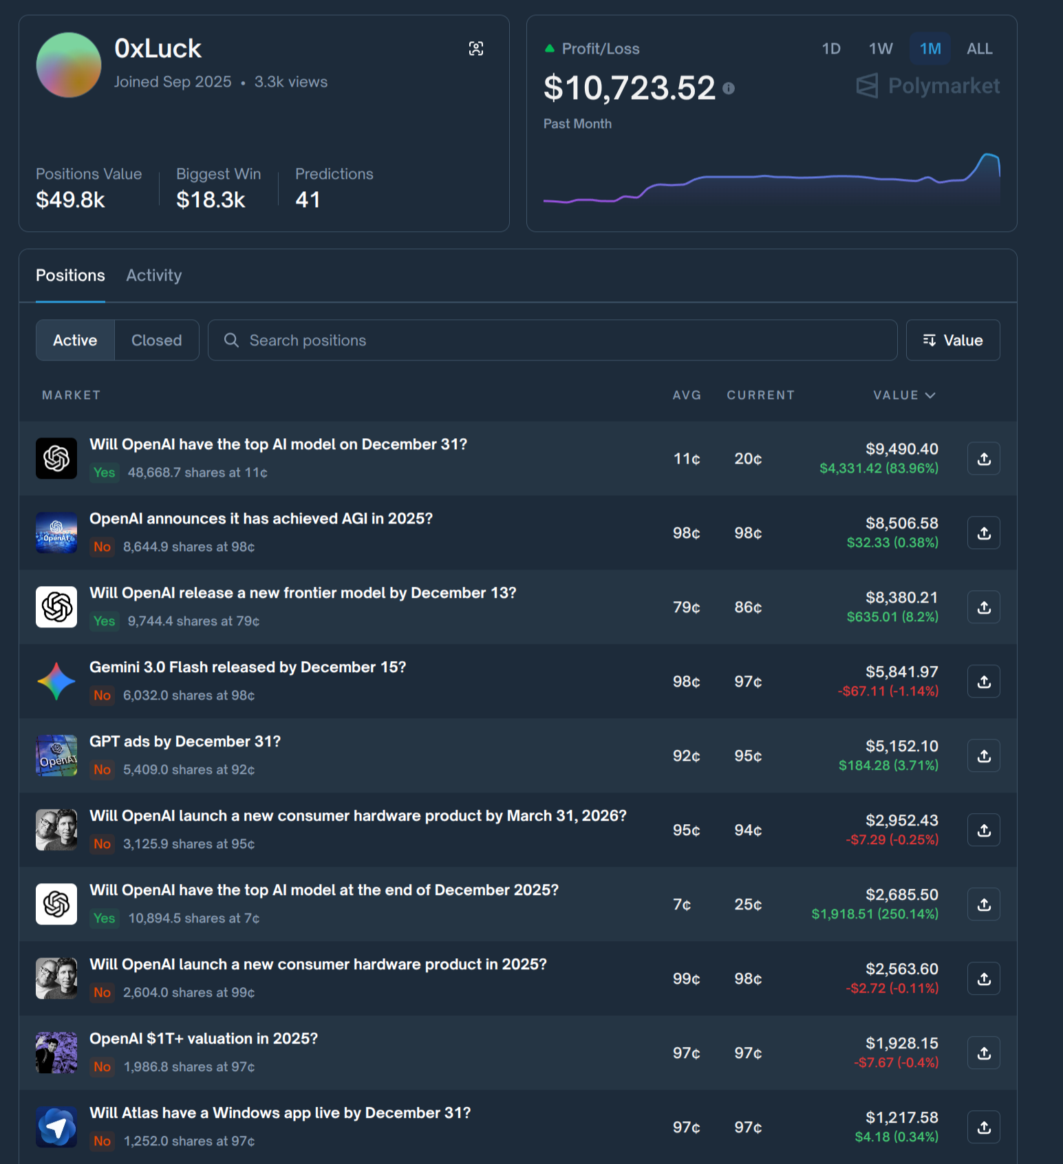This screenshot has height=1164, width=1063.
Task: Open 'Will OpenAI release a new frontier model by December 13?'
Action: coord(303,593)
